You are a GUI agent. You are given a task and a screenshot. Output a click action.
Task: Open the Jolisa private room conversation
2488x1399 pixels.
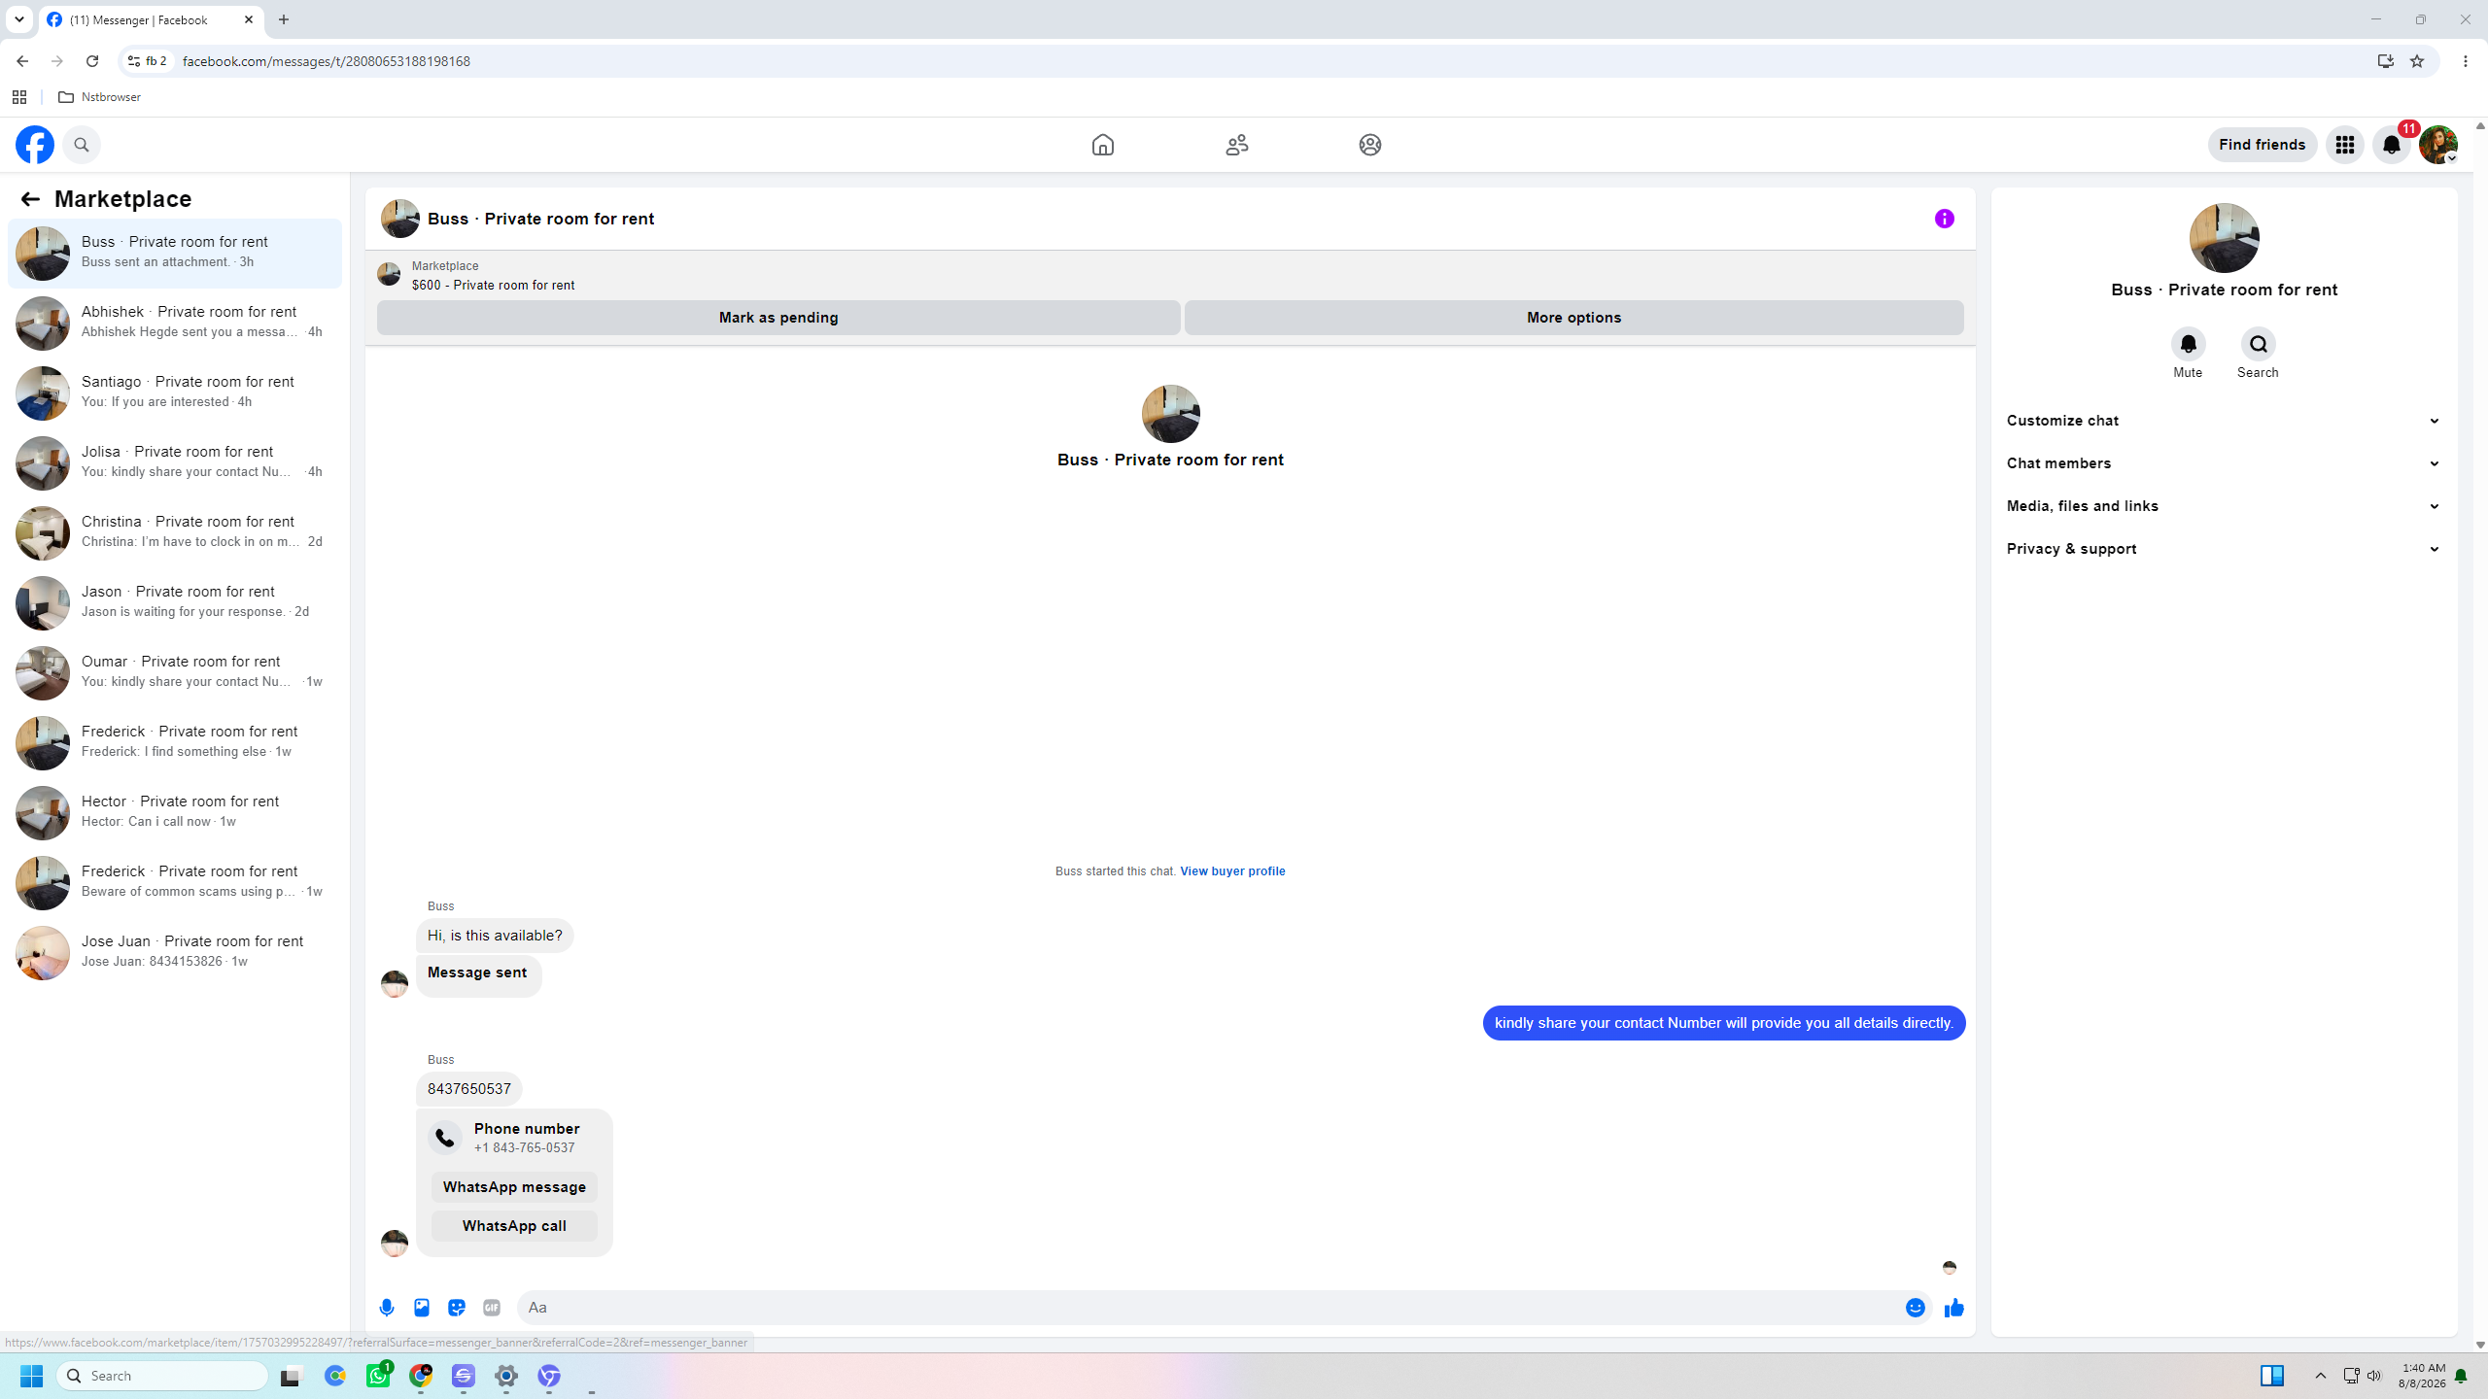click(x=175, y=462)
